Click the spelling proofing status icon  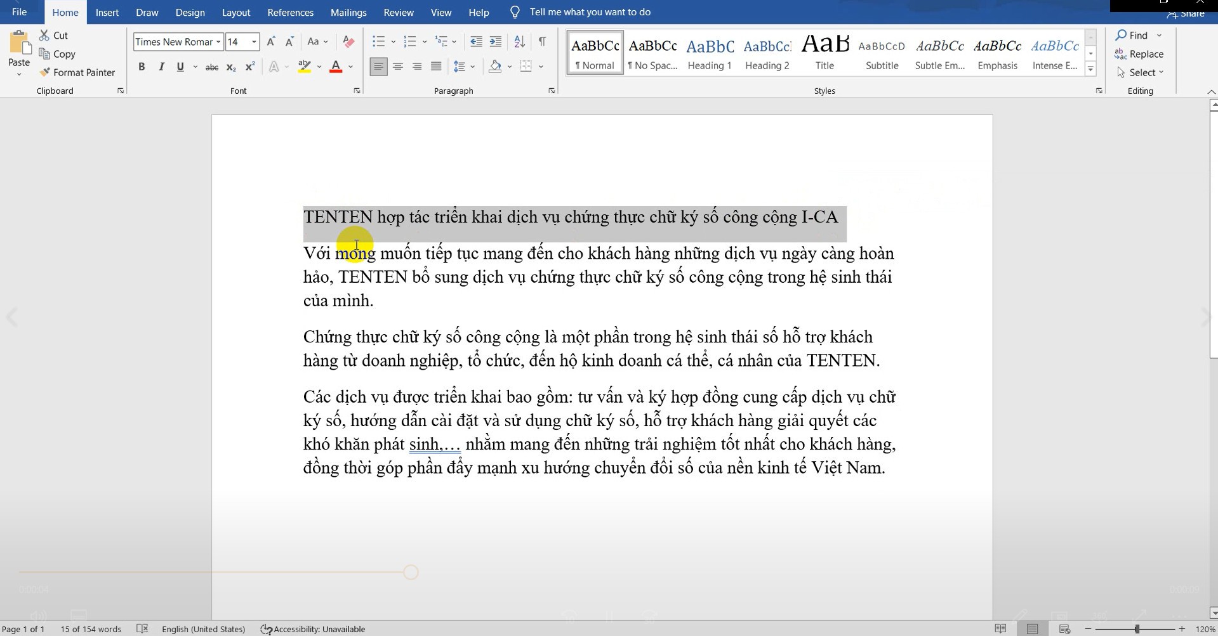[x=142, y=629]
